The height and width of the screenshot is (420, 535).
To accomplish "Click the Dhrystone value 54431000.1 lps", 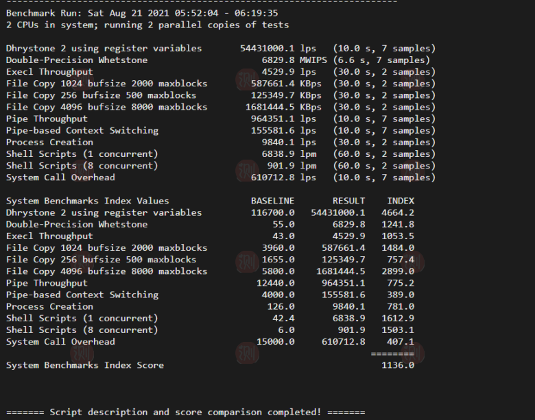I will click(x=278, y=49).
